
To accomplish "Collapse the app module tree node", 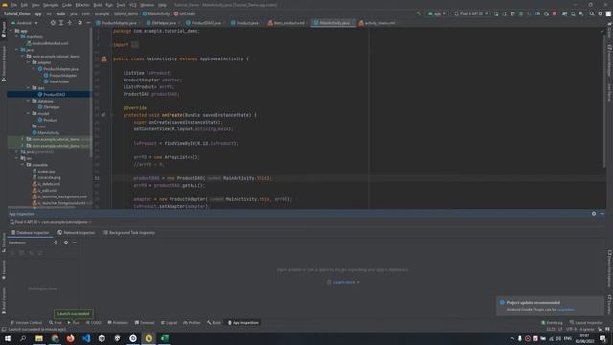I will click(x=11, y=31).
